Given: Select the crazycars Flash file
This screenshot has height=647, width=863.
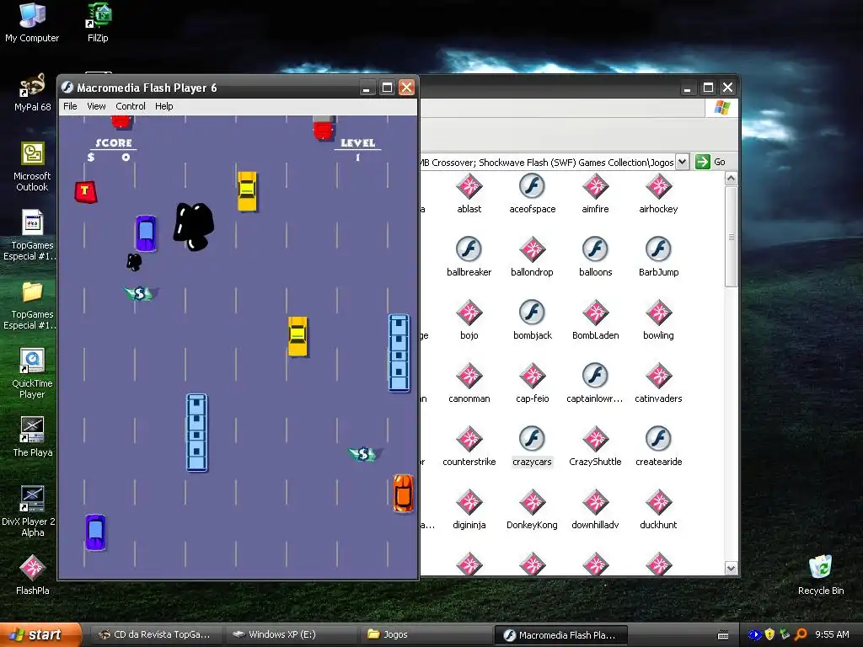Looking at the screenshot, I should (x=533, y=440).
